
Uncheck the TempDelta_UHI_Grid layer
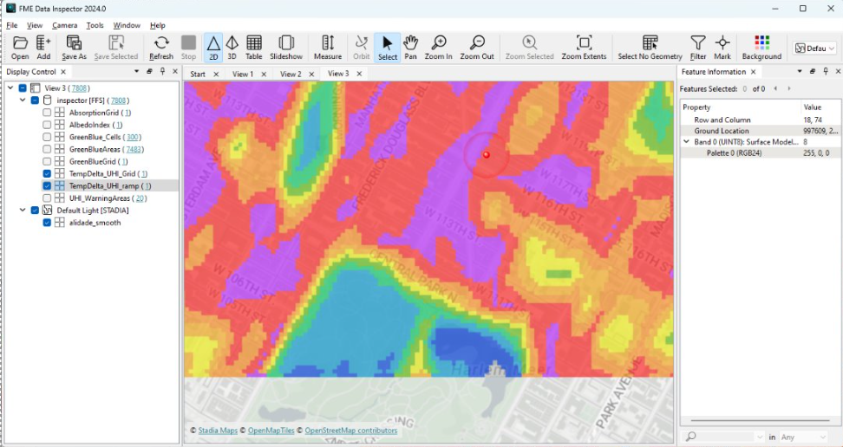[48, 174]
